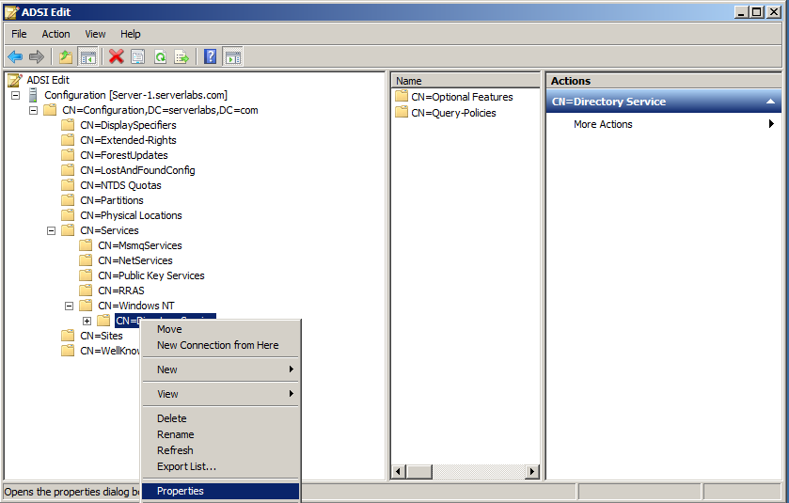This screenshot has height=503, width=789.
Task: Click left arrow of the horizontal scrollbar
Action: pyautogui.click(x=399, y=471)
